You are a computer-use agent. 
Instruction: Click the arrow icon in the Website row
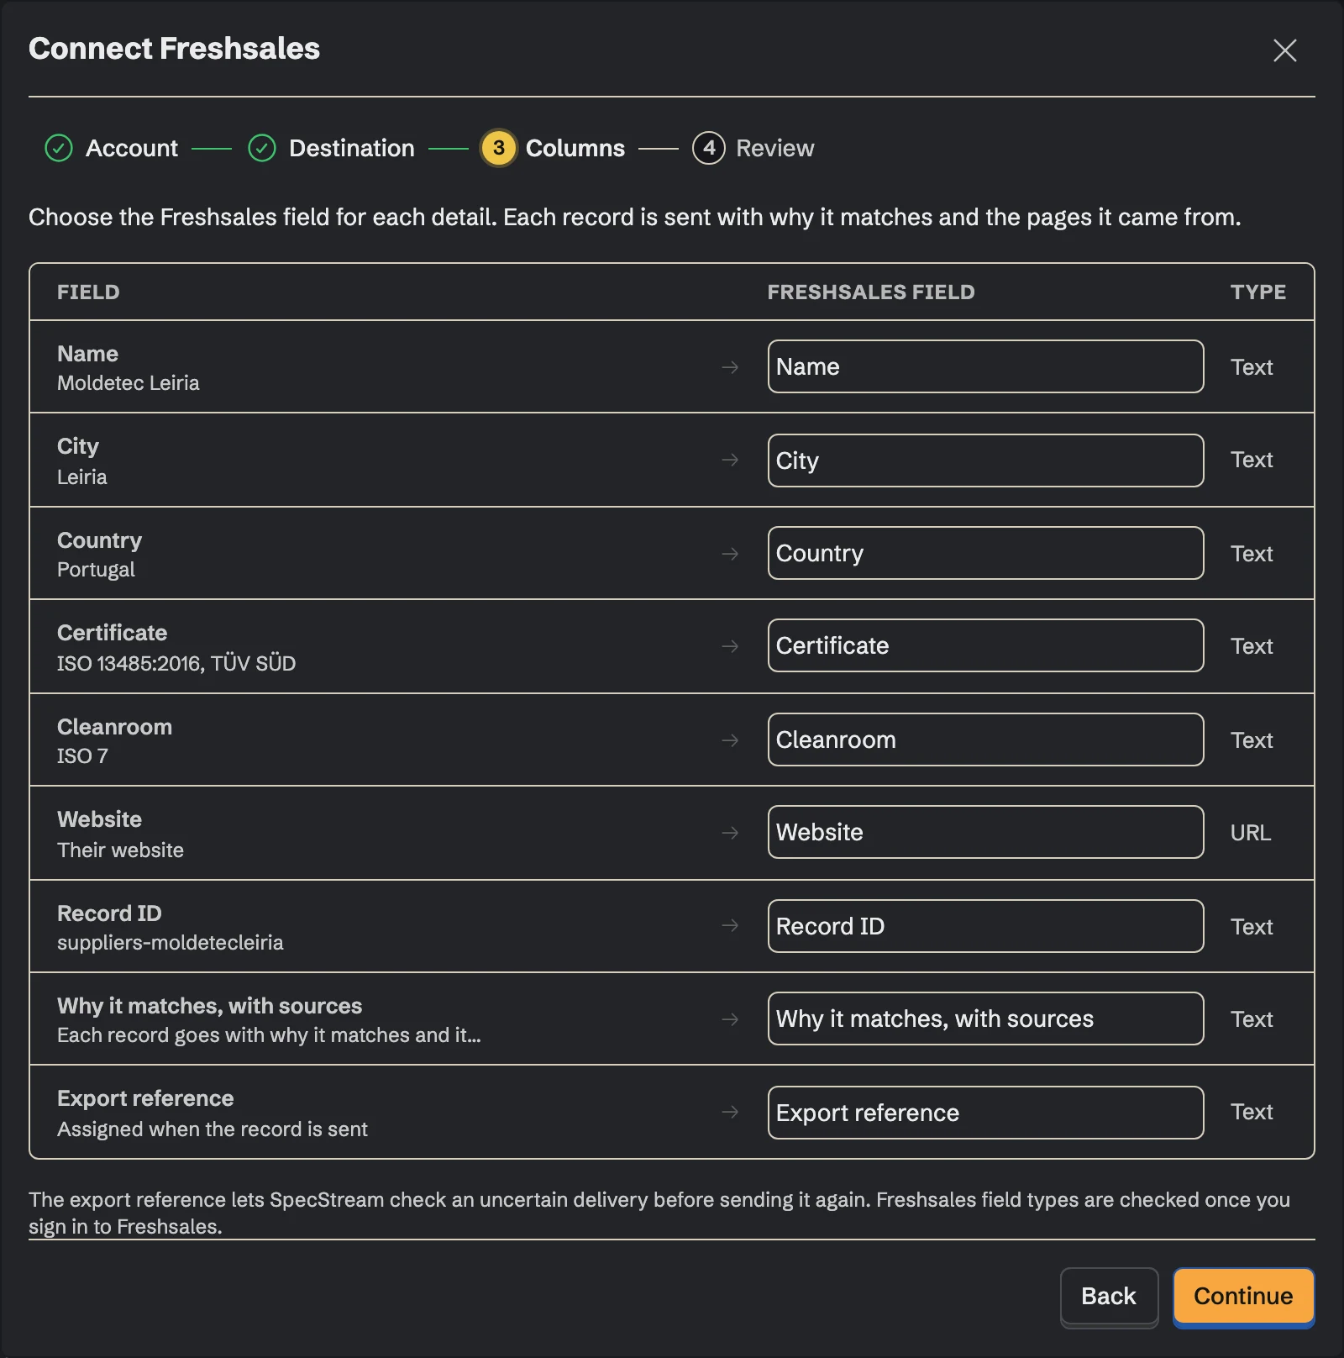[730, 833]
